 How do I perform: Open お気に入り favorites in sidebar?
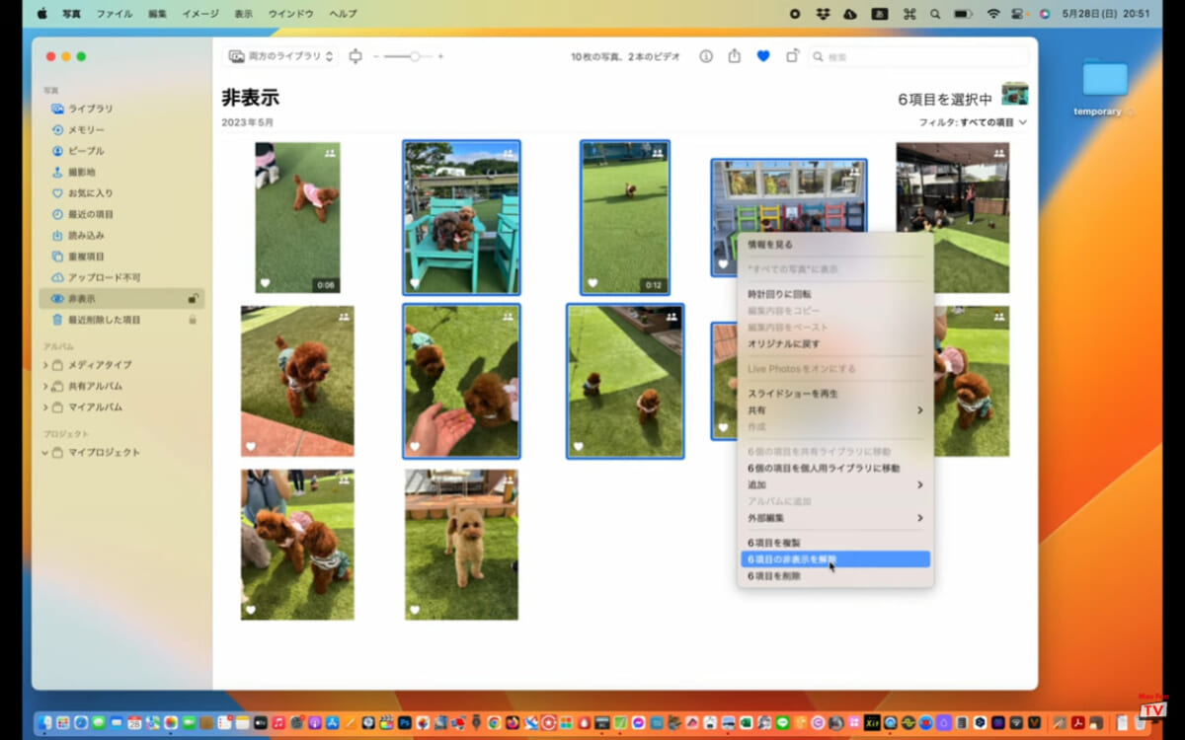(90, 192)
